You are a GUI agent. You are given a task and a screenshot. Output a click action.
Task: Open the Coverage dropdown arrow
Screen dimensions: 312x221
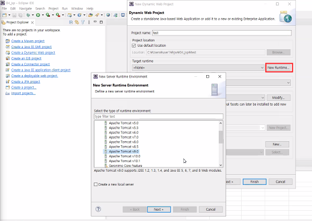point(53,15)
